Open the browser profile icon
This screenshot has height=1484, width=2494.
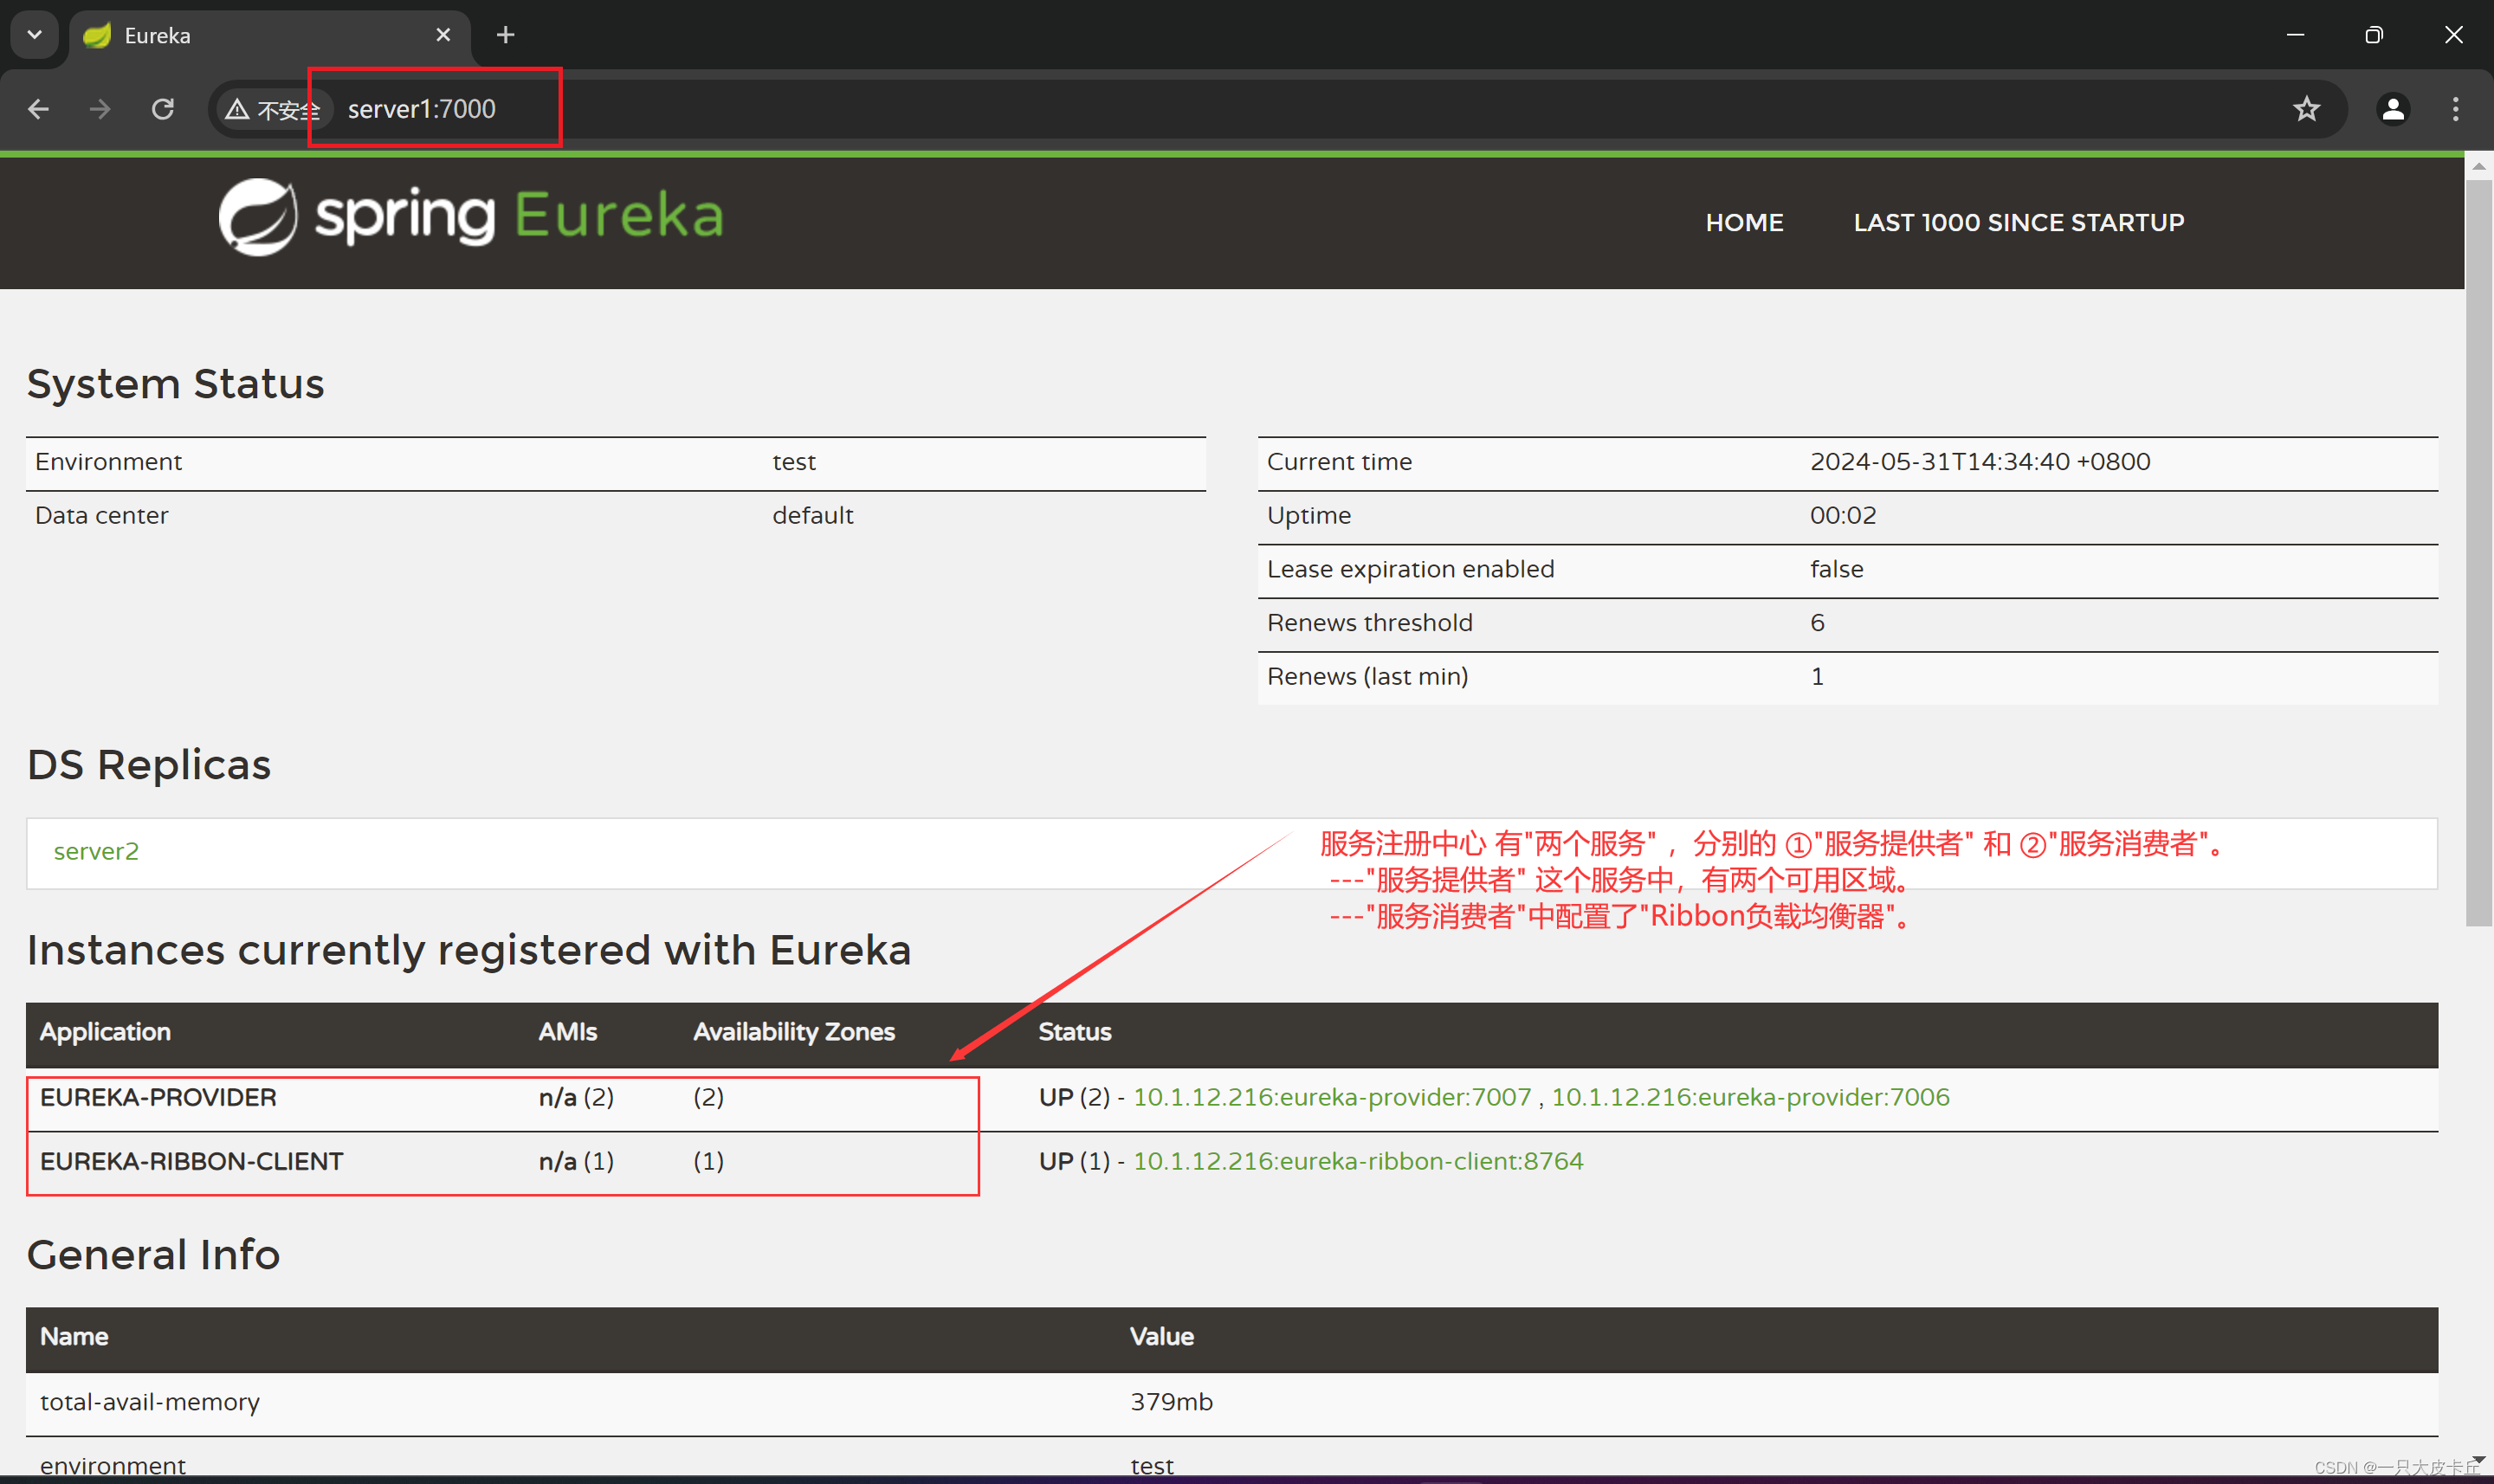point(2392,109)
